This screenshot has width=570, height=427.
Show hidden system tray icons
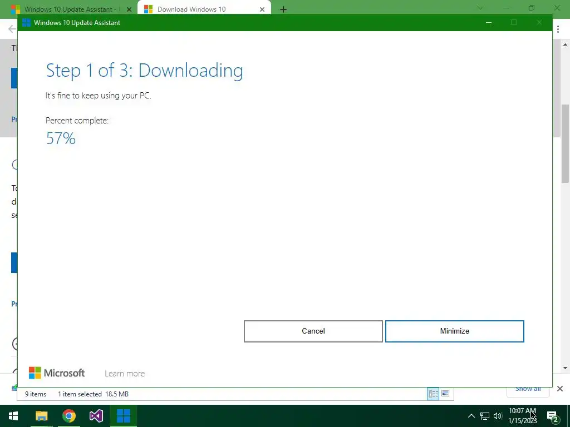(471, 416)
